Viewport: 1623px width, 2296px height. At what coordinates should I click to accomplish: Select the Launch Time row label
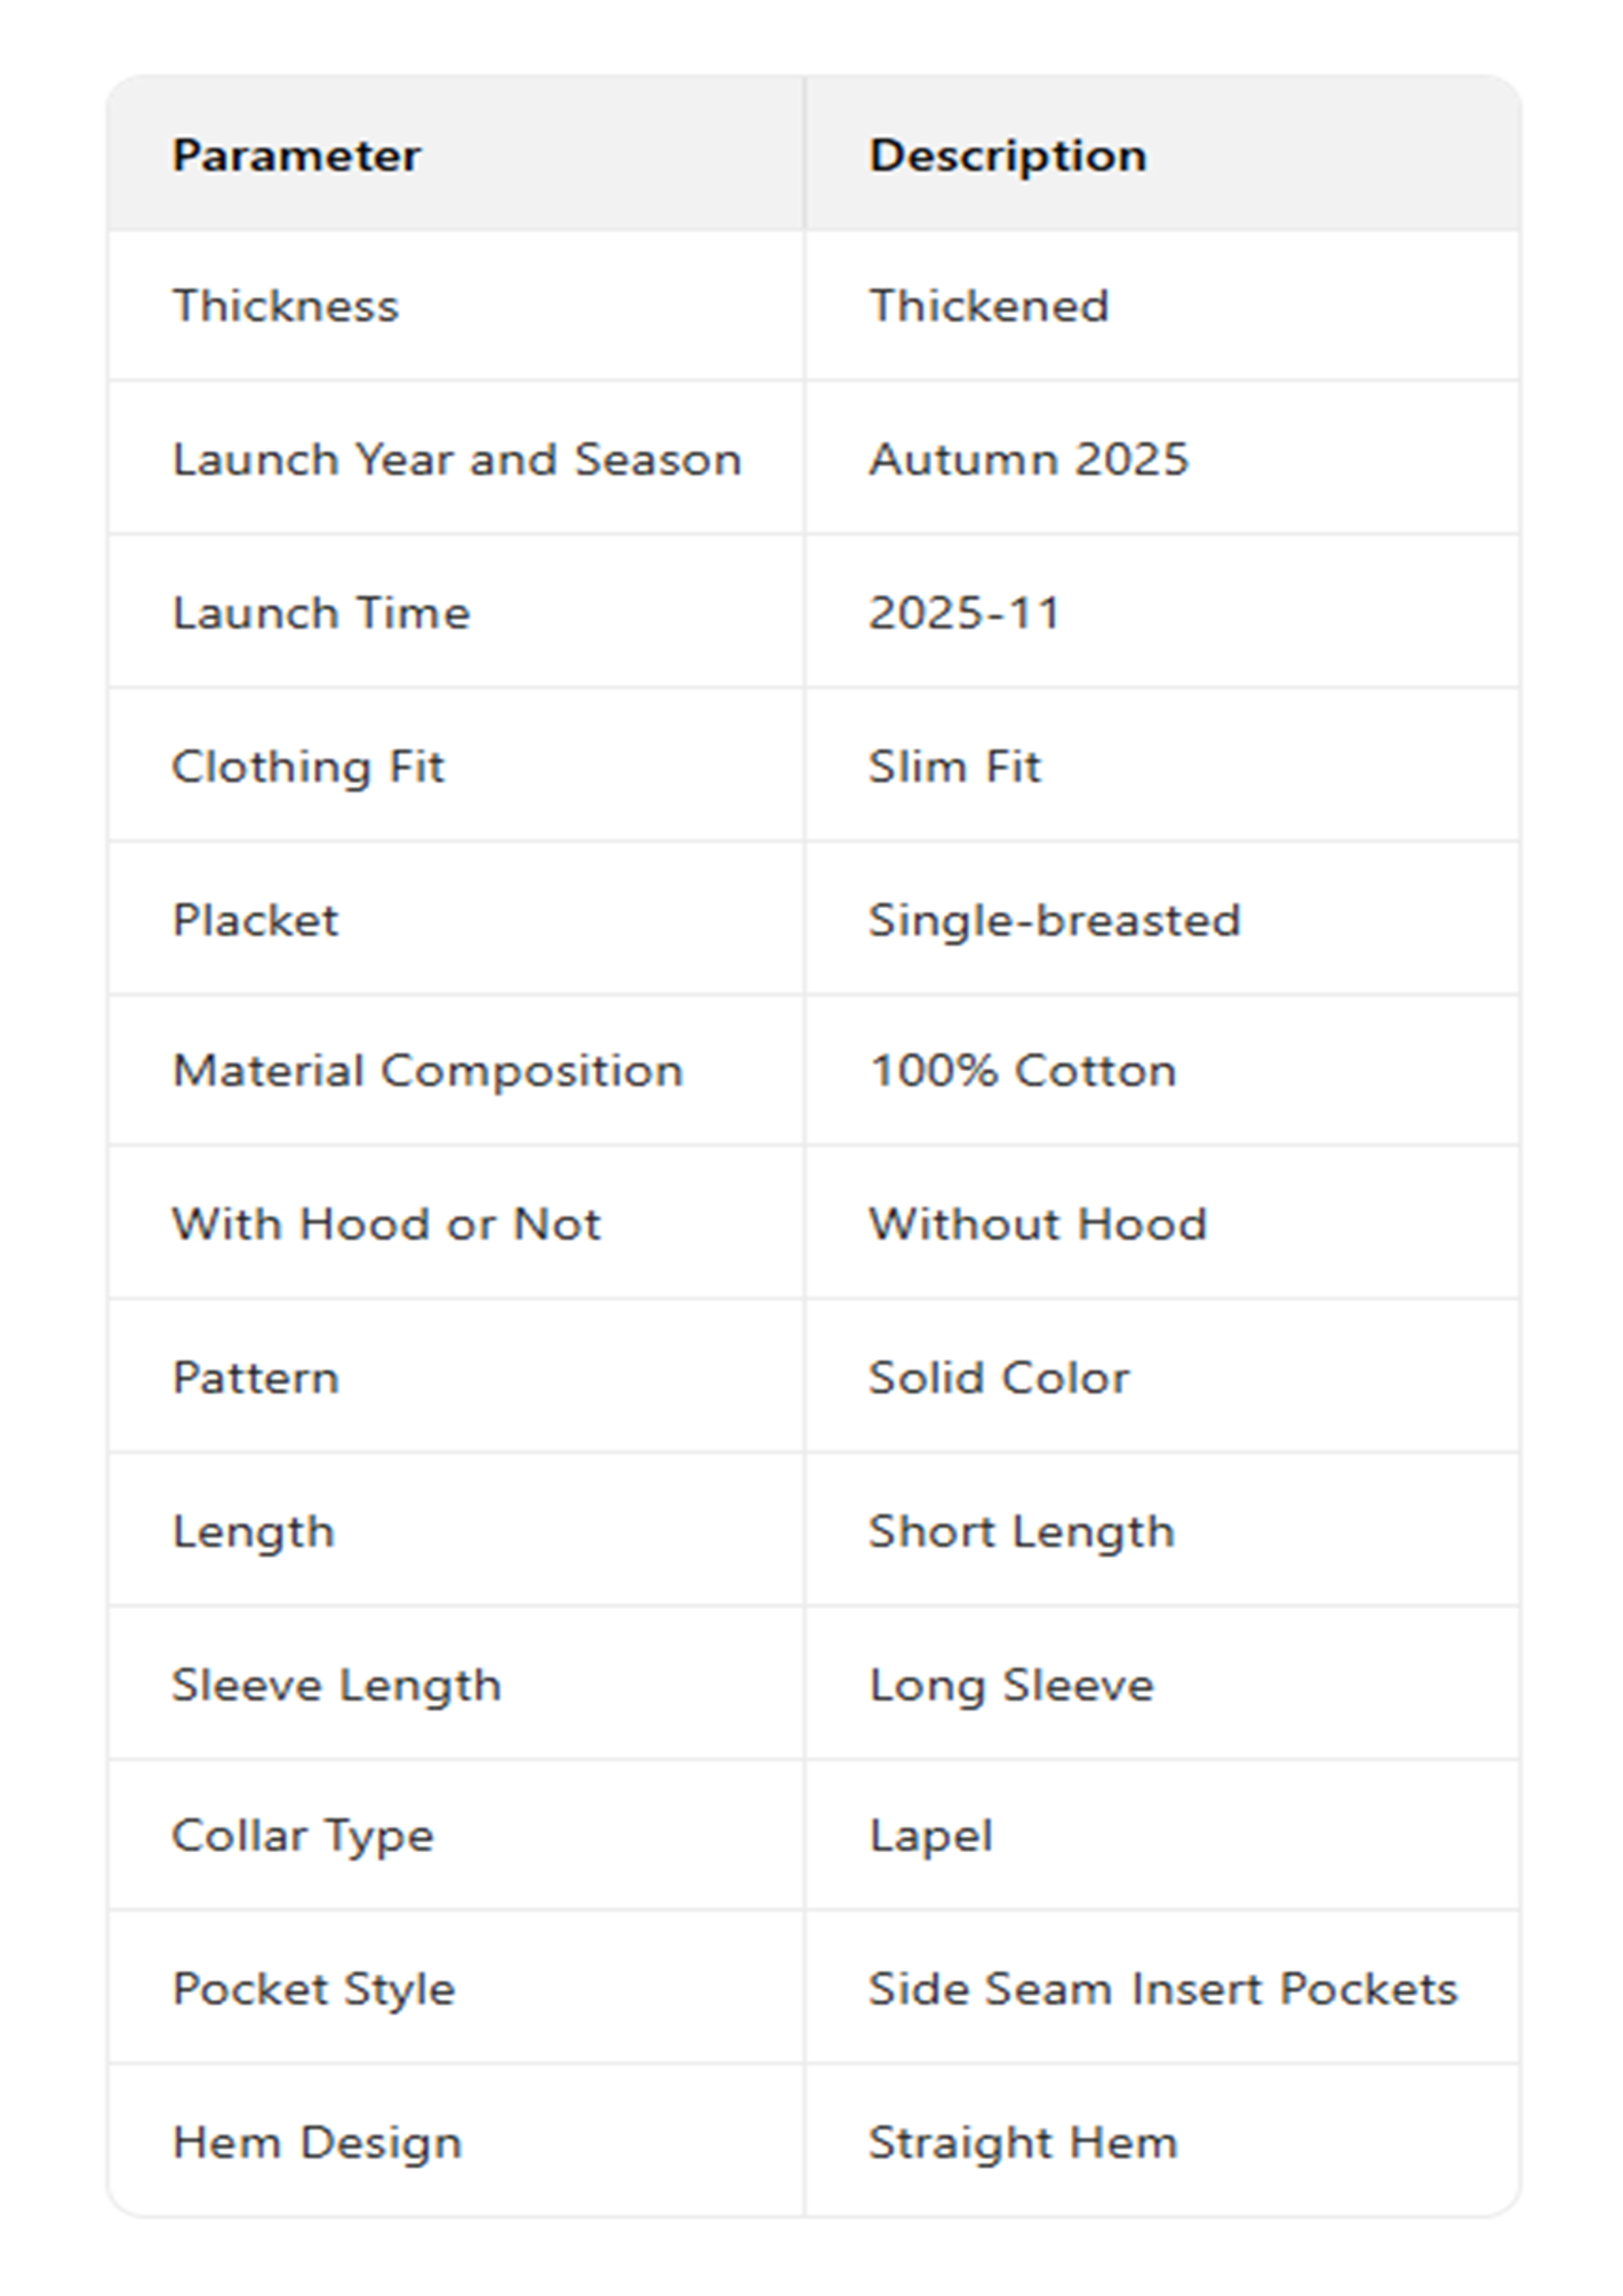(321, 613)
